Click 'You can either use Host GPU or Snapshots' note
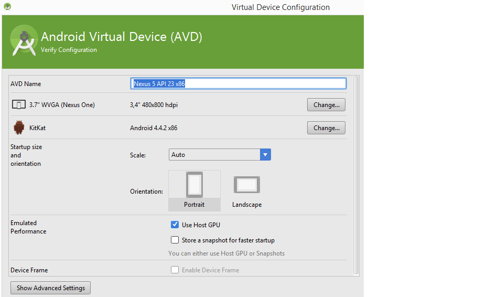Image resolution: width=487 pixels, height=297 pixels. point(226,253)
